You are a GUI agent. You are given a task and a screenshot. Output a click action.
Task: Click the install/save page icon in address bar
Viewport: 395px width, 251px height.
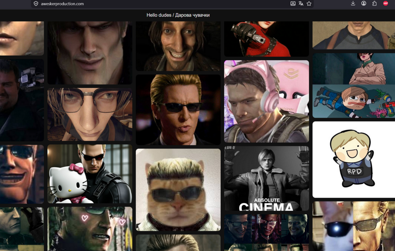tap(293, 4)
